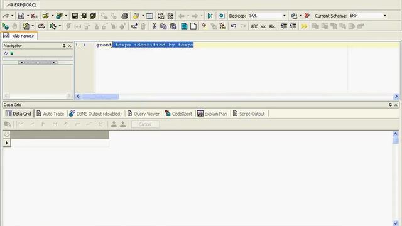The height and width of the screenshot is (226, 402).
Task: Expand the Navigator combo selector
Action: coord(38,62)
